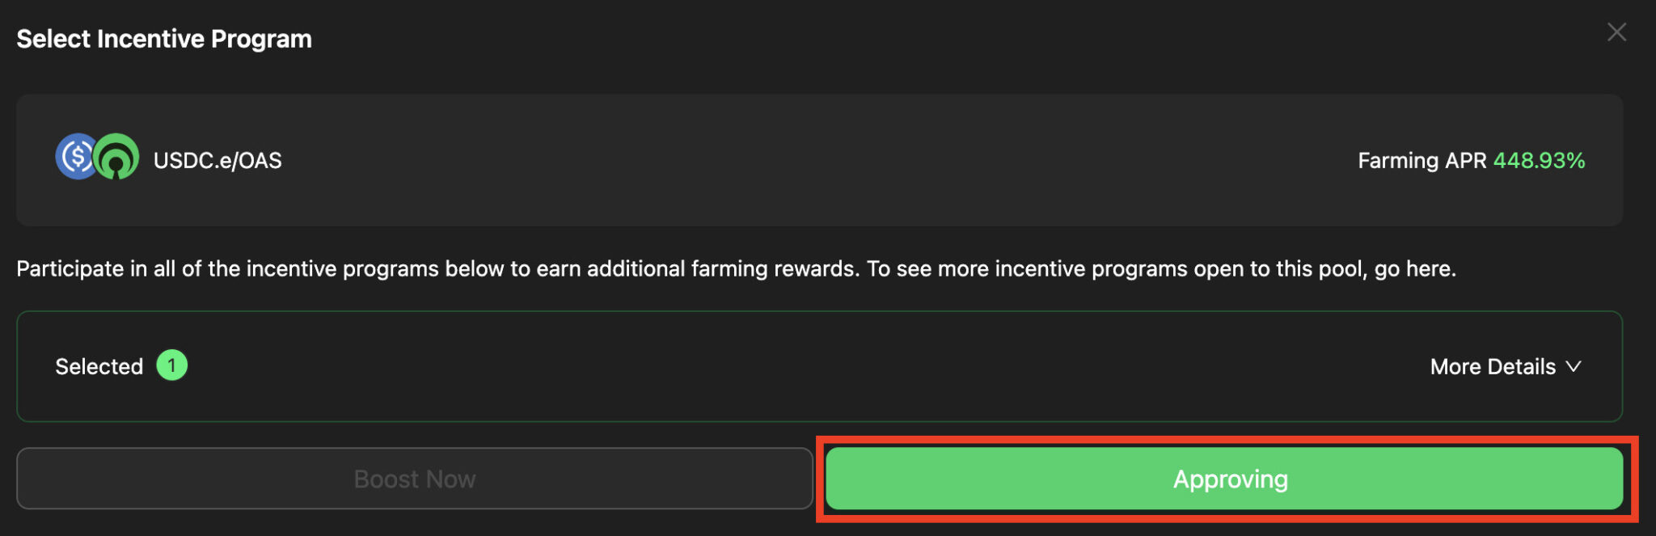
Task: Click the overlapping token pair icons
Action: [x=97, y=158]
